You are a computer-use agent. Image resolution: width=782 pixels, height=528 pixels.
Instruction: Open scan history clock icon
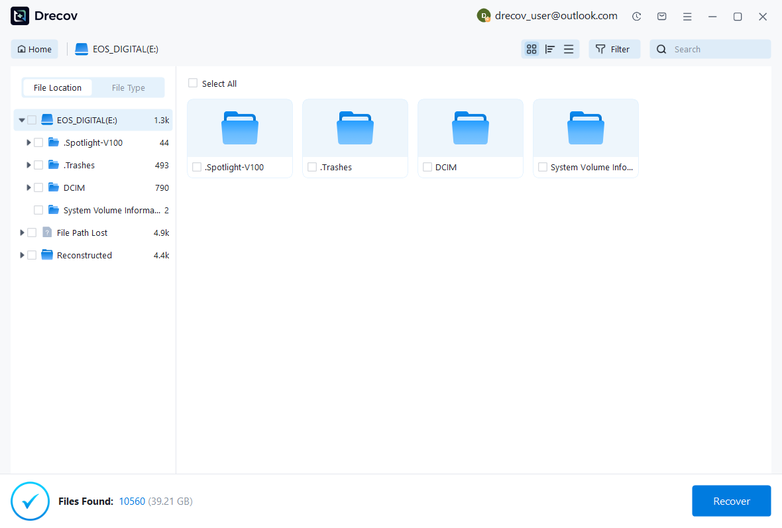pyautogui.click(x=636, y=17)
